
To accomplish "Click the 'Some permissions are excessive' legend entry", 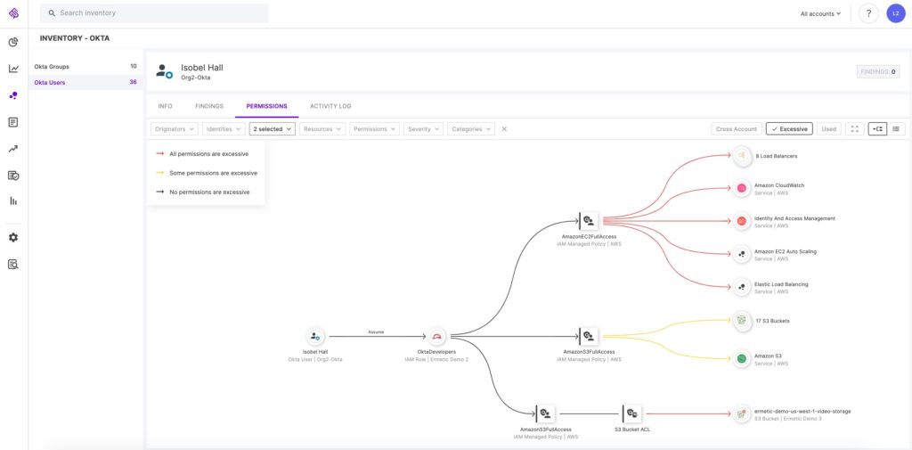I will (x=207, y=173).
